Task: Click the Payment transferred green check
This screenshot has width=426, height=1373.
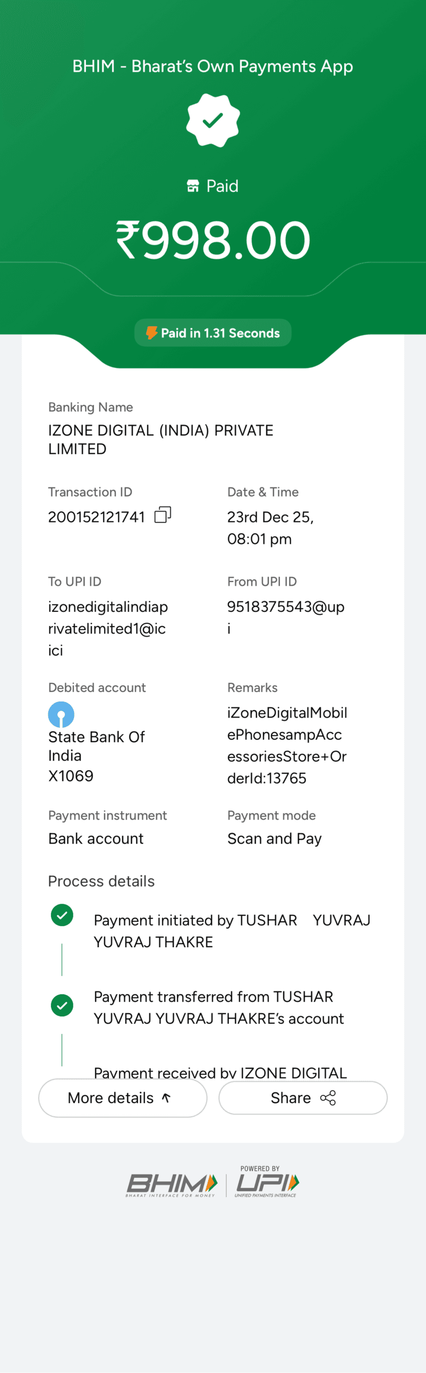Action: (x=62, y=1005)
